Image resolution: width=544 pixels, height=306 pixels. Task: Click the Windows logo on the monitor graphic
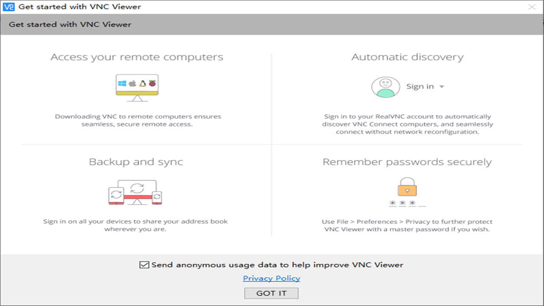coord(122,83)
